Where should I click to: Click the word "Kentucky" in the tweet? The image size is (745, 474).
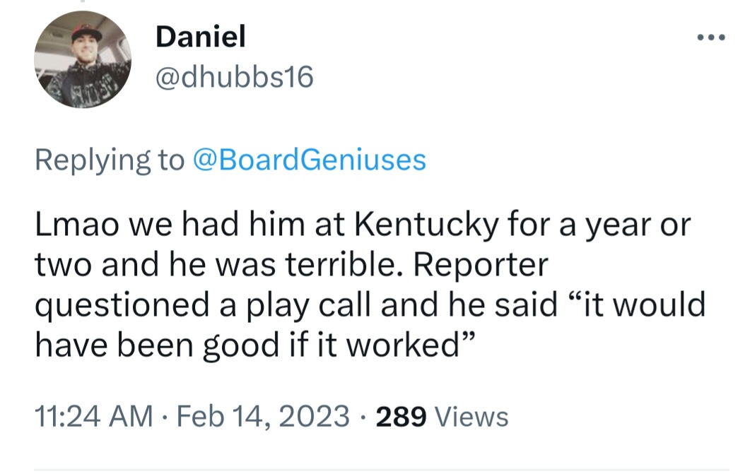tap(427, 227)
